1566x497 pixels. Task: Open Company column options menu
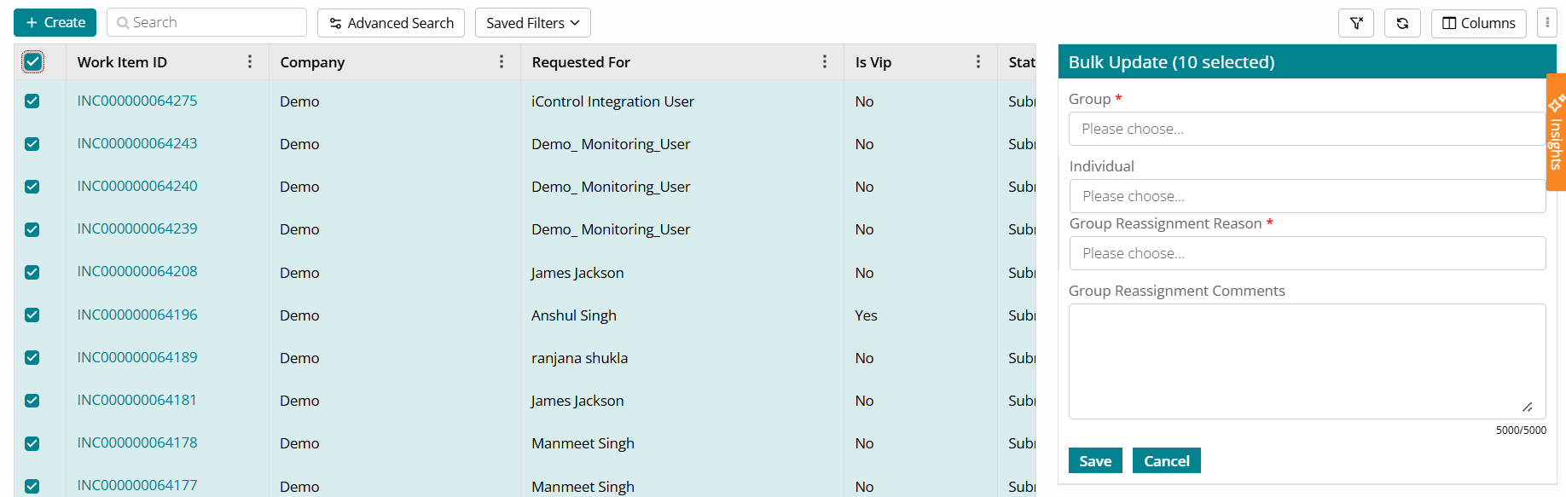pyautogui.click(x=502, y=61)
